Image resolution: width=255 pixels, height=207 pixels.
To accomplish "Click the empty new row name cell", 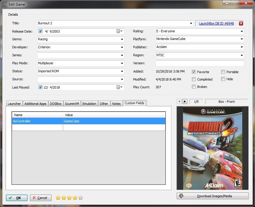I will pos(37,128).
